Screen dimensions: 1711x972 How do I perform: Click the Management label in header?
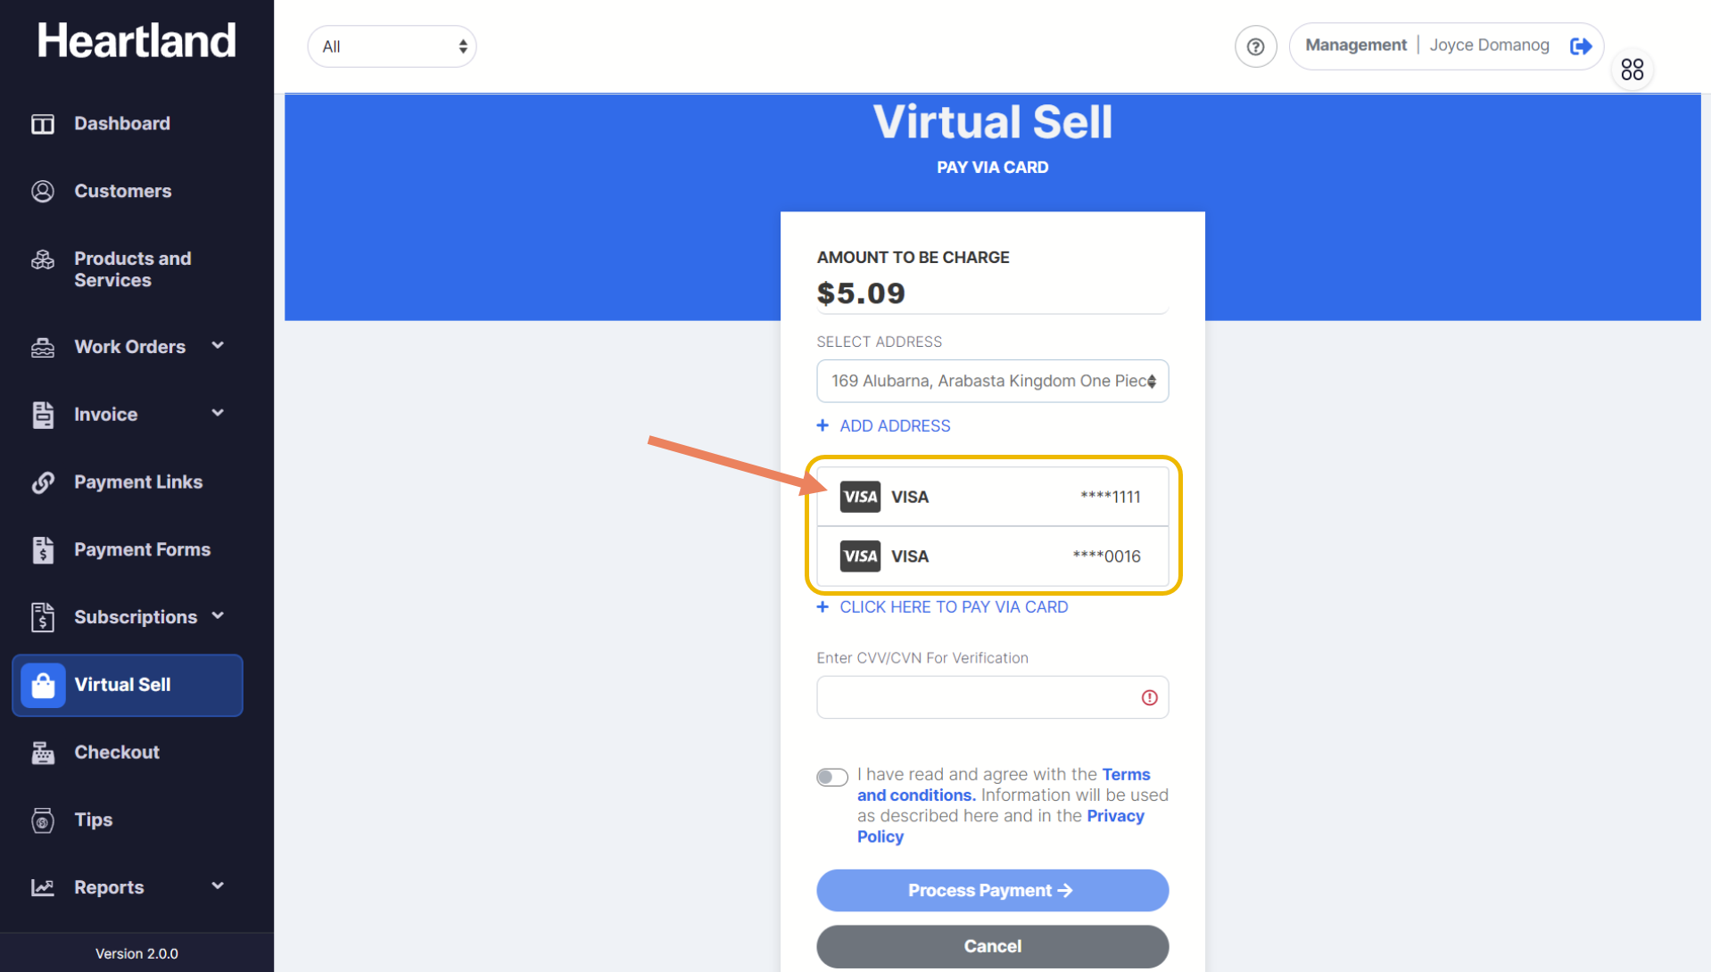[x=1356, y=45]
